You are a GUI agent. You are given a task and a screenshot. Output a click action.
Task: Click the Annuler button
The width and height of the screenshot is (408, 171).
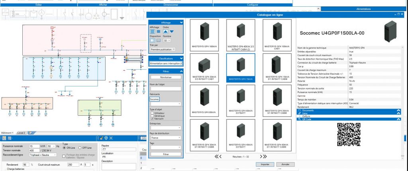pos(285,164)
